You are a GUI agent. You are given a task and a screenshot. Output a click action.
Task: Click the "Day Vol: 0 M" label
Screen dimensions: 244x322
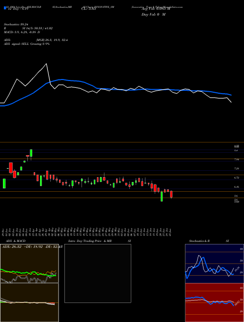(x=153, y=14)
